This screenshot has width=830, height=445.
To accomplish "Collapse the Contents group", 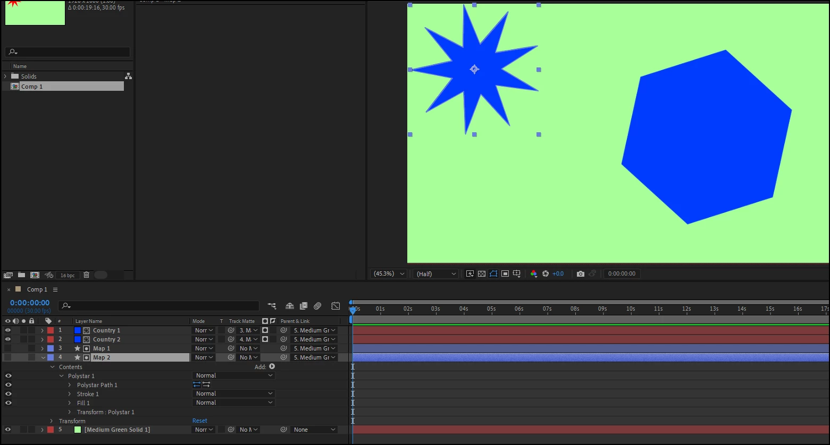I will pyautogui.click(x=52, y=367).
